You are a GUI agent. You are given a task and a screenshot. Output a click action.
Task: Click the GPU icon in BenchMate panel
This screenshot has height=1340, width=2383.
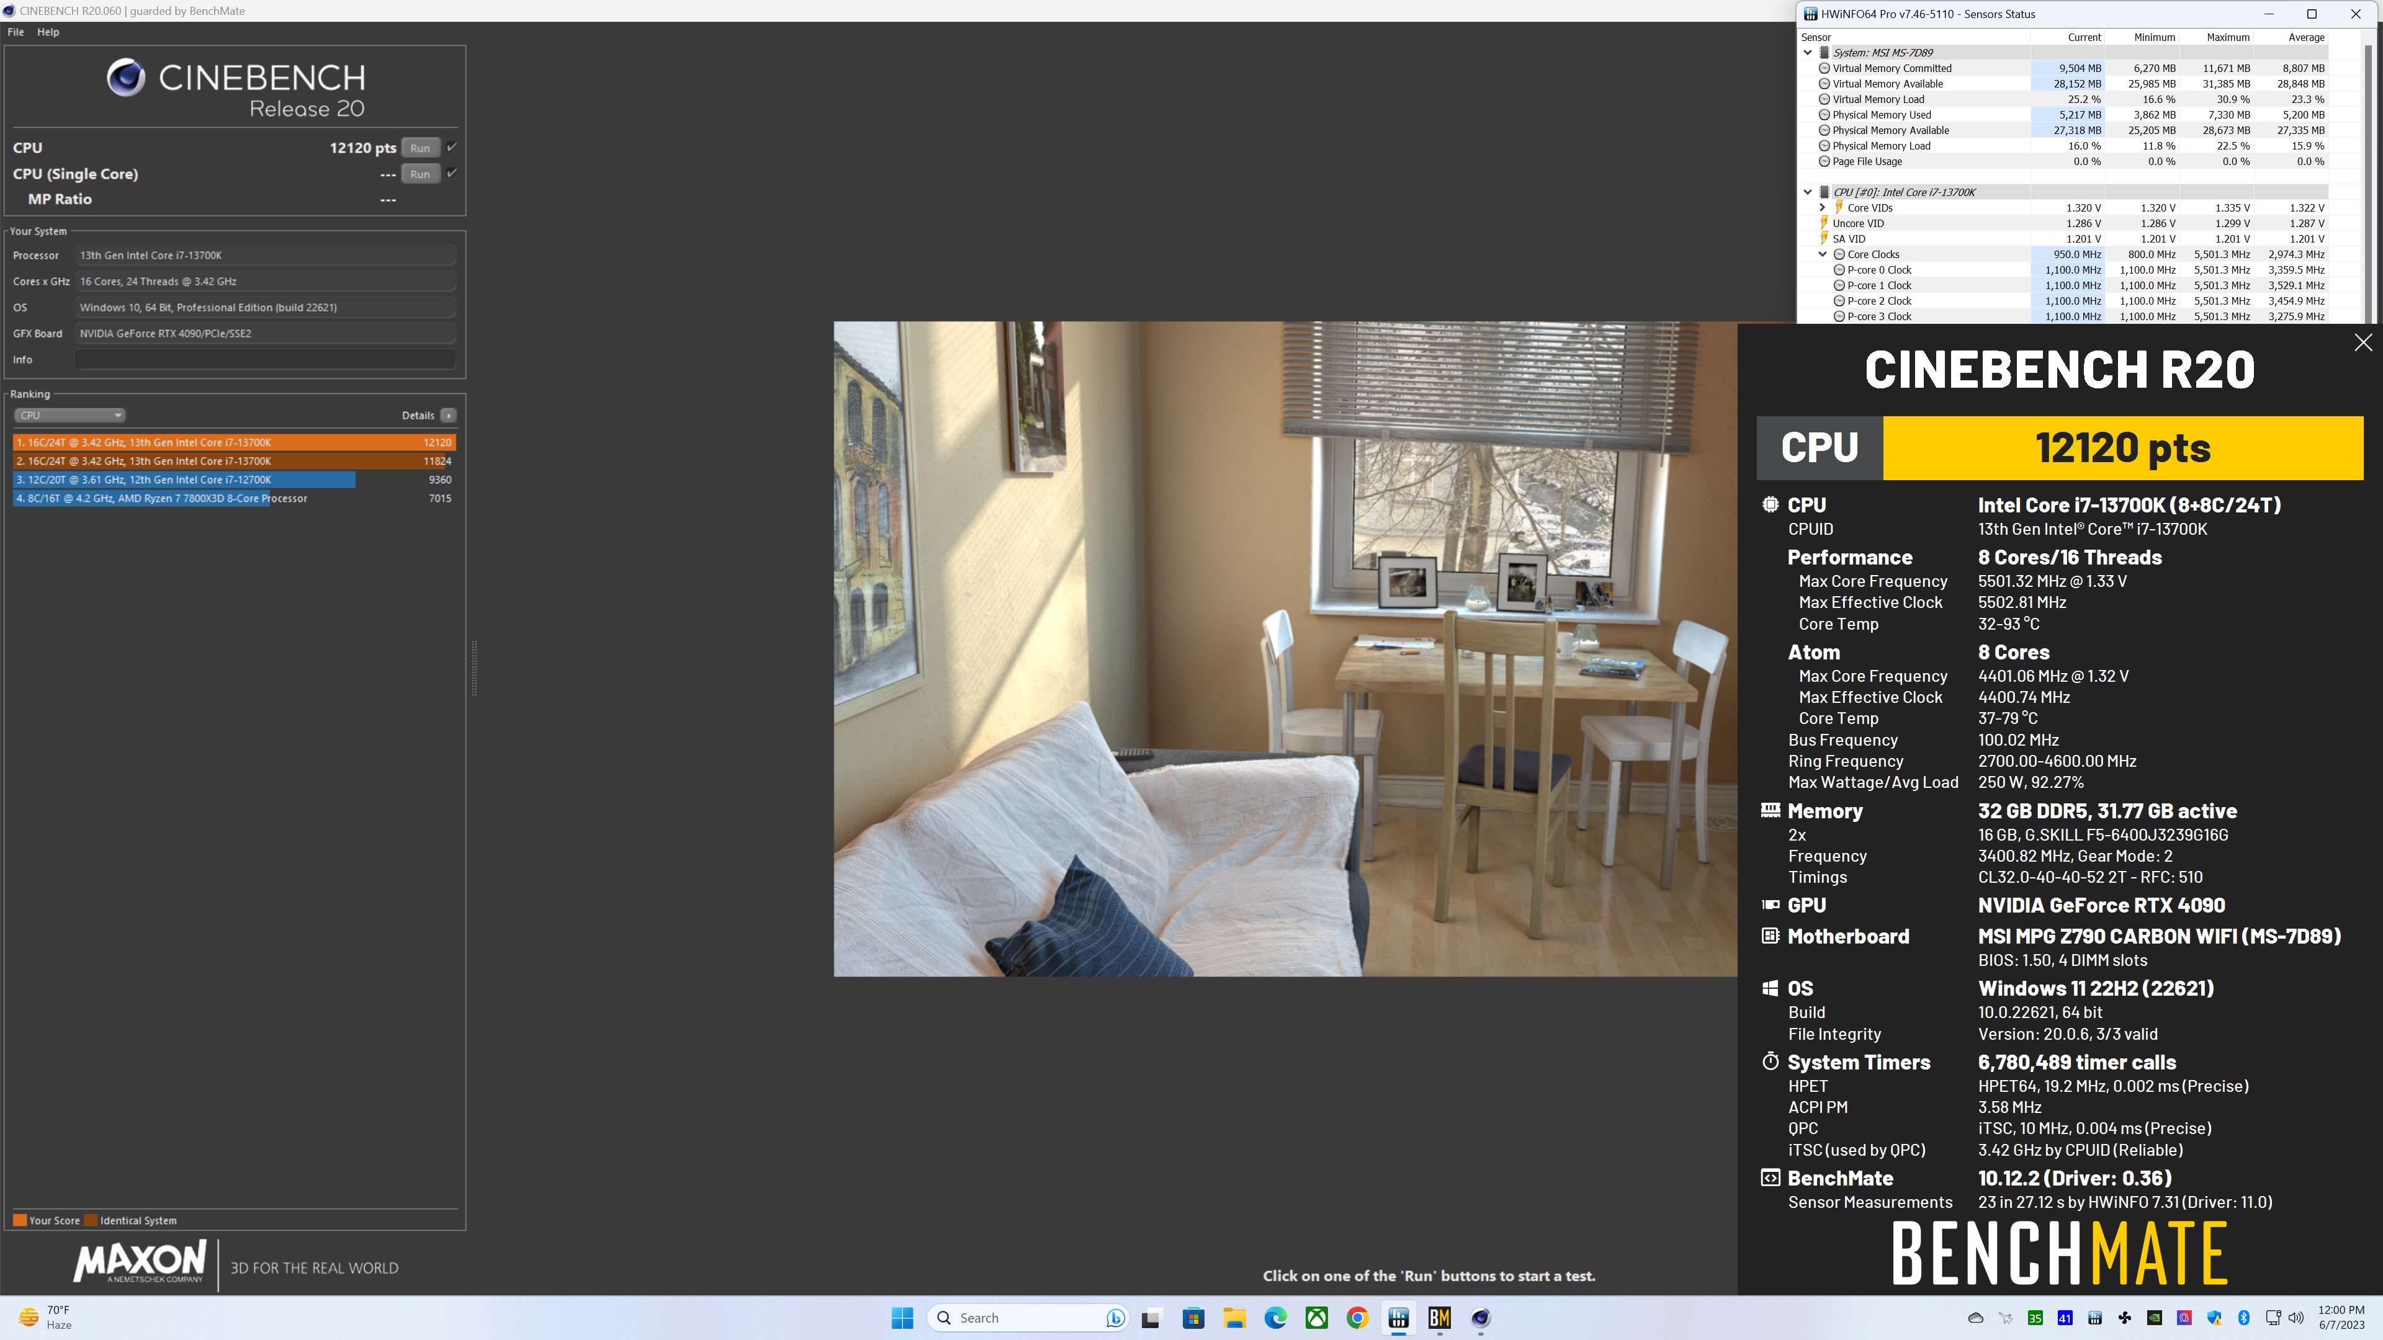point(1770,904)
